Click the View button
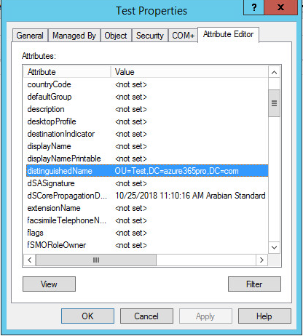 [x=49, y=284]
